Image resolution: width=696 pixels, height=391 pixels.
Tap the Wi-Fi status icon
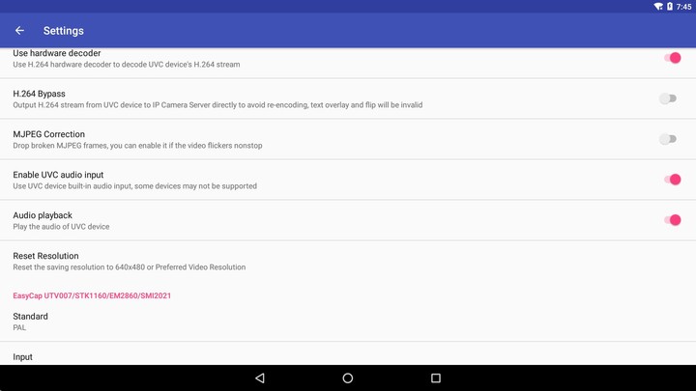pos(658,6)
